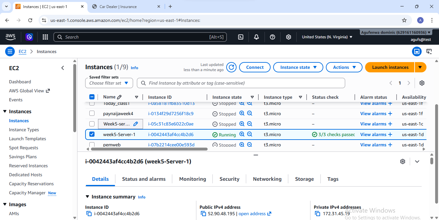Open AWS CloudShell terminal
Screen dimensions: 439x220
(x=240, y=37)
